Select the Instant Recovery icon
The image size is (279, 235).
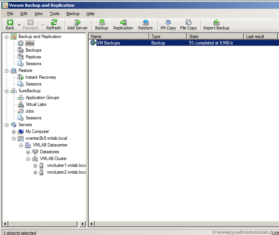[21, 77]
